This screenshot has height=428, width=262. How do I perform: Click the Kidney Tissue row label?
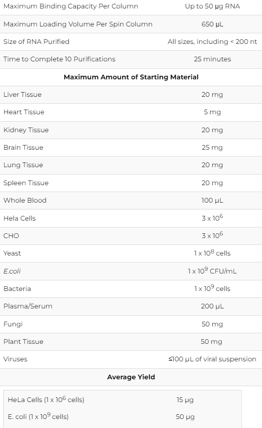click(x=26, y=130)
